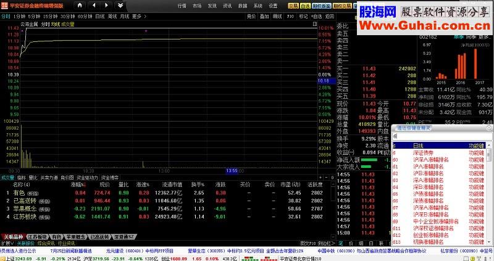
Task: Click the 返回 toolbar button
Action: tap(329, 17)
